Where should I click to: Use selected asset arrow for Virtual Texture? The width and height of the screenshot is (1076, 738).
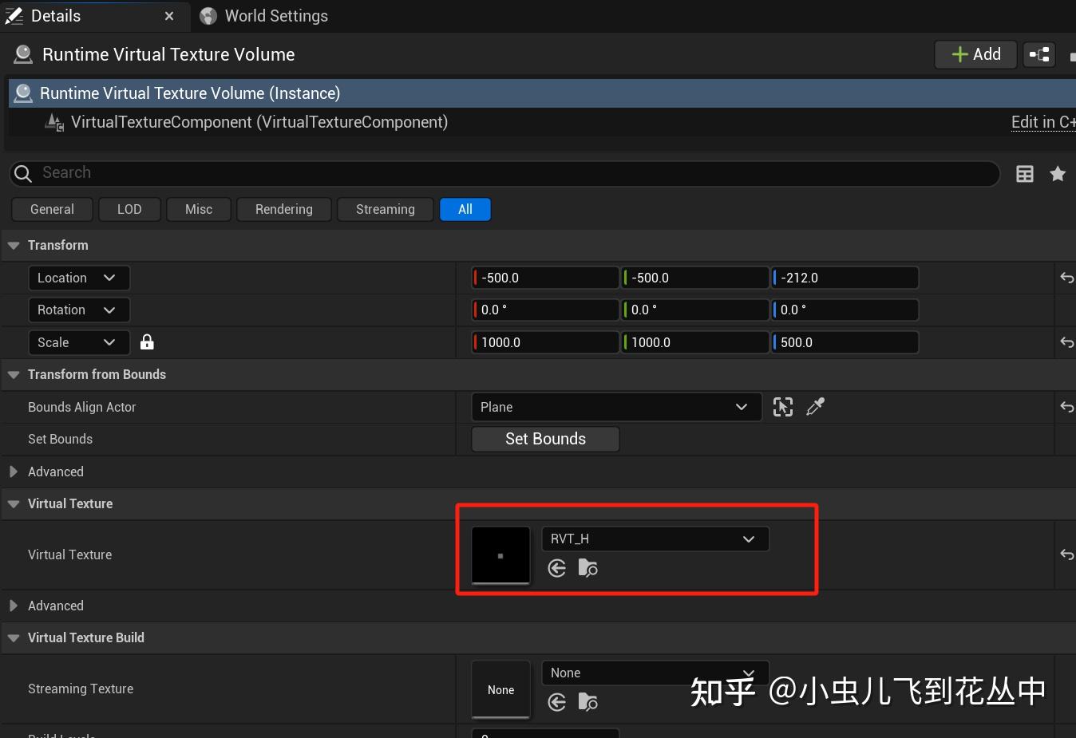tap(557, 568)
